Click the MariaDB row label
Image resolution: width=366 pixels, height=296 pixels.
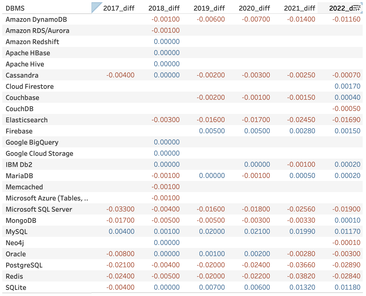(x=19, y=176)
